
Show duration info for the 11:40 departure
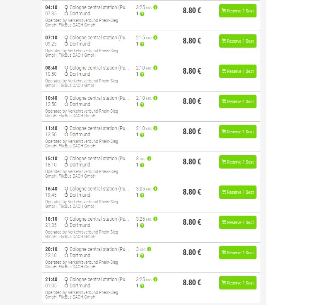(x=156, y=128)
